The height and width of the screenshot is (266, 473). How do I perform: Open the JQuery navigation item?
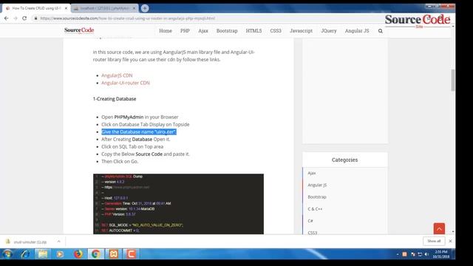328,31
